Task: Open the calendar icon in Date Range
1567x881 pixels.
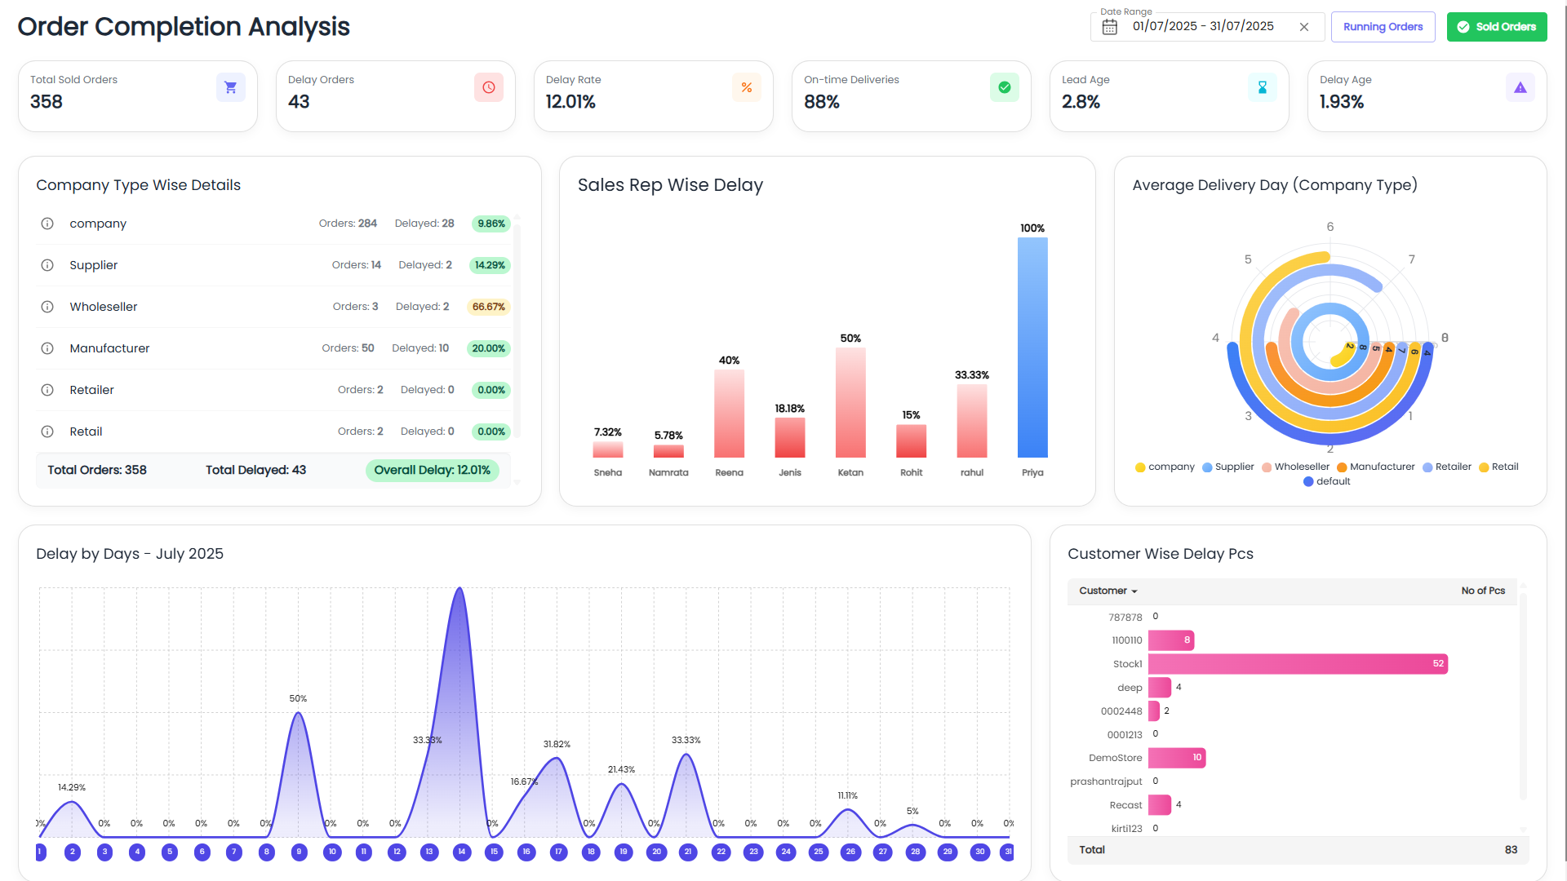Action: pos(1109,27)
